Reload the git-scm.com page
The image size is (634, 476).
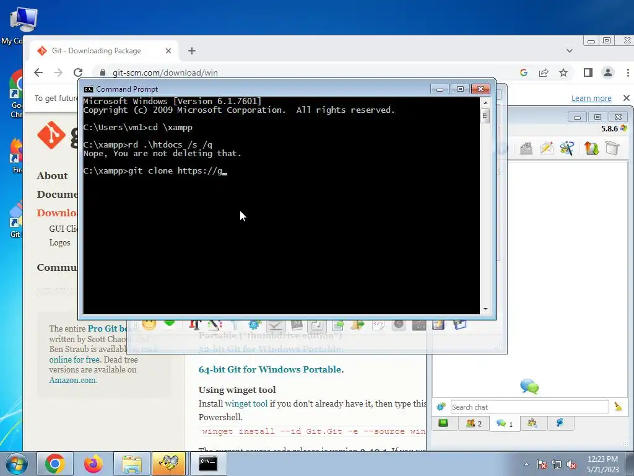click(x=78, y=73)
